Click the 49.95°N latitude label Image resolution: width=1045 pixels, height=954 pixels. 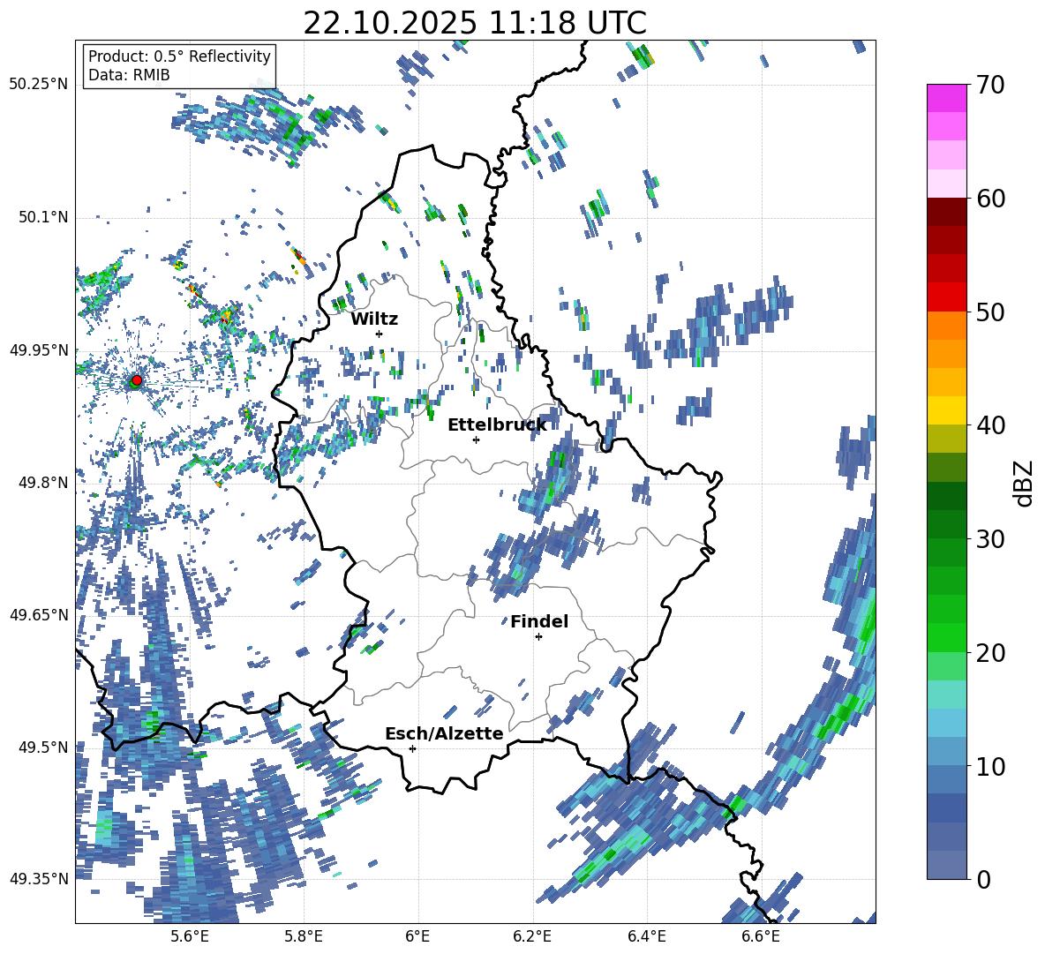coord(39,349)
